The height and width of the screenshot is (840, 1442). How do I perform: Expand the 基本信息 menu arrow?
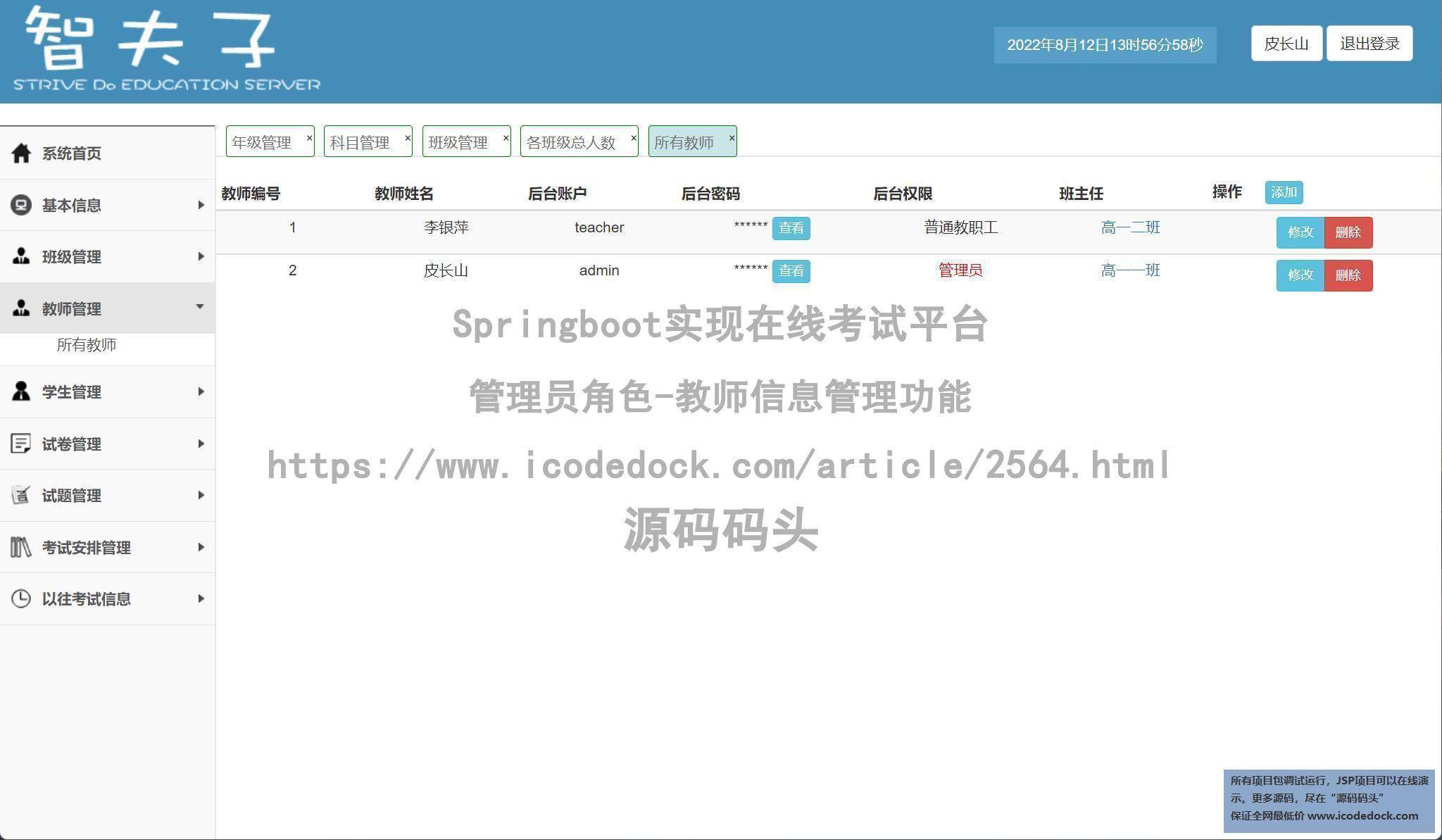(201, 205)
